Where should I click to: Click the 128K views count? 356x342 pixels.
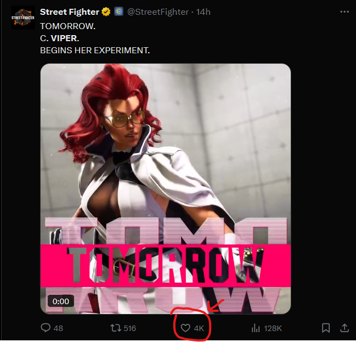click(273, 328)
